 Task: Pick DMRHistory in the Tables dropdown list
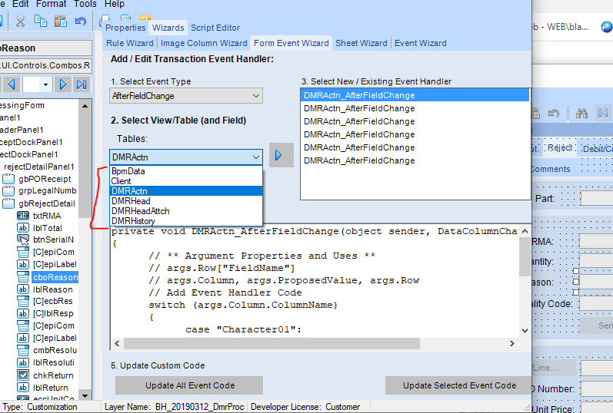point(135,221)
